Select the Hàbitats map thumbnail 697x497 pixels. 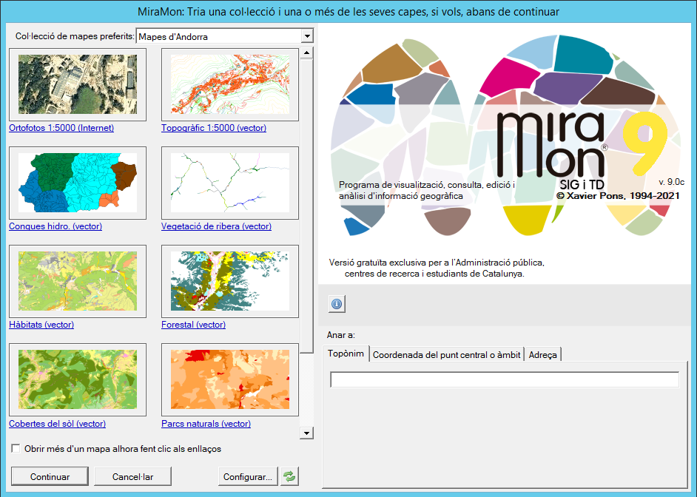tap(78, 281)
